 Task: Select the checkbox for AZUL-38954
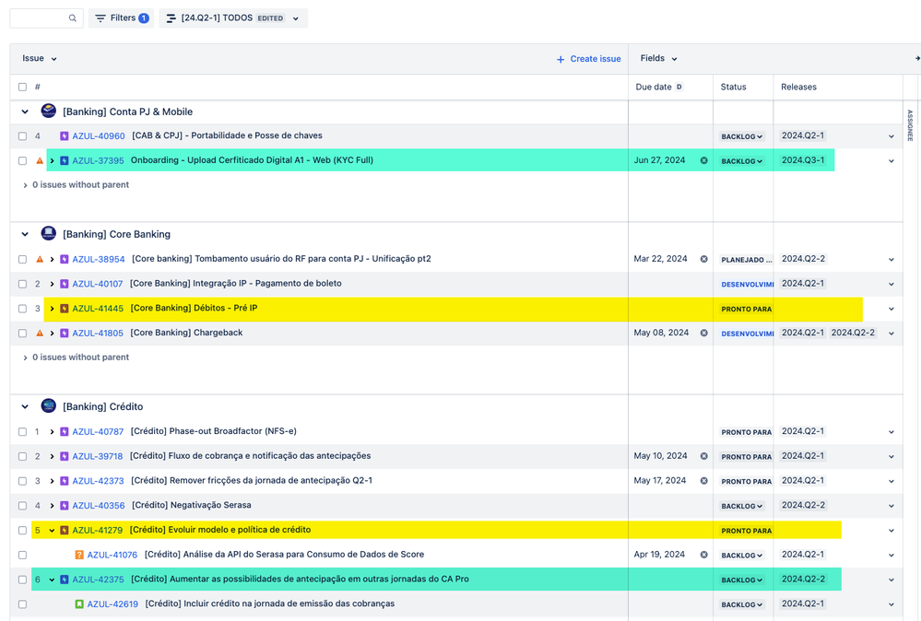click(22, 260)
